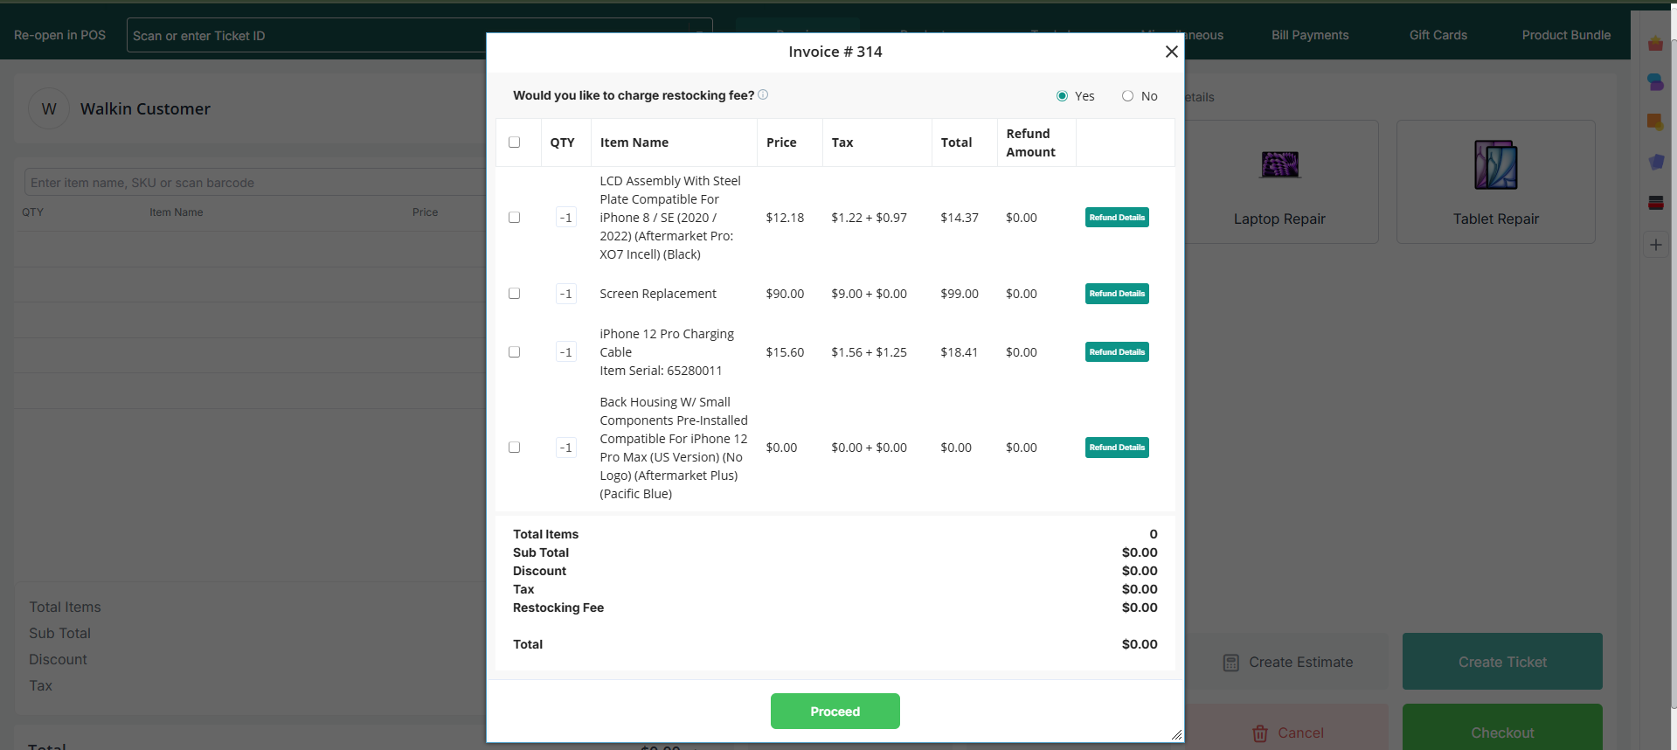Image resolution: width=1677 pixels, height=750 pixels.
Task: Click the Laptop Repair laptop icon
Action: [1279, 164]
